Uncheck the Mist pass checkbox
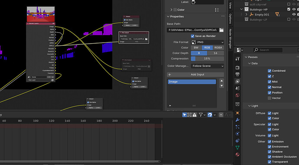This screenshot has height=165, width=299. 270,82
